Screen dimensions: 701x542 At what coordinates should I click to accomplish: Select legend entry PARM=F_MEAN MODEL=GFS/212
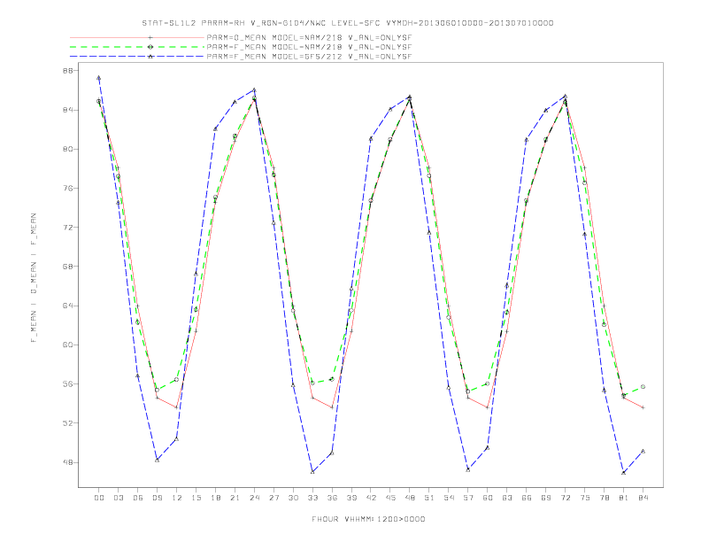coord(309,57)
